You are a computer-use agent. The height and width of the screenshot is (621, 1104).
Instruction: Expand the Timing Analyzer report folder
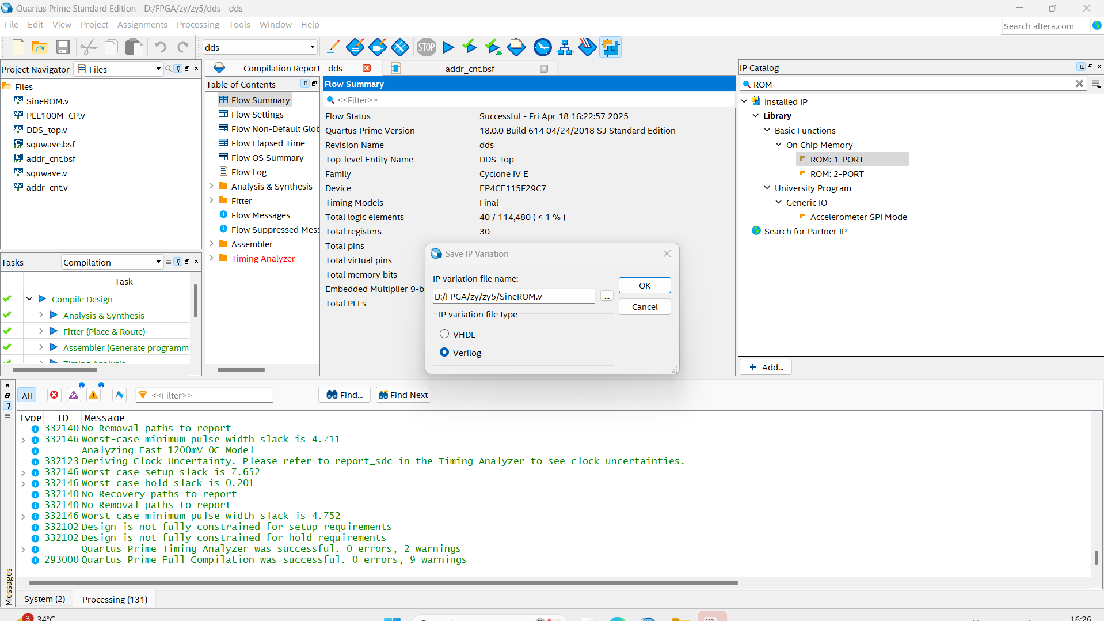pyautogui.click(x=211, y=258)
